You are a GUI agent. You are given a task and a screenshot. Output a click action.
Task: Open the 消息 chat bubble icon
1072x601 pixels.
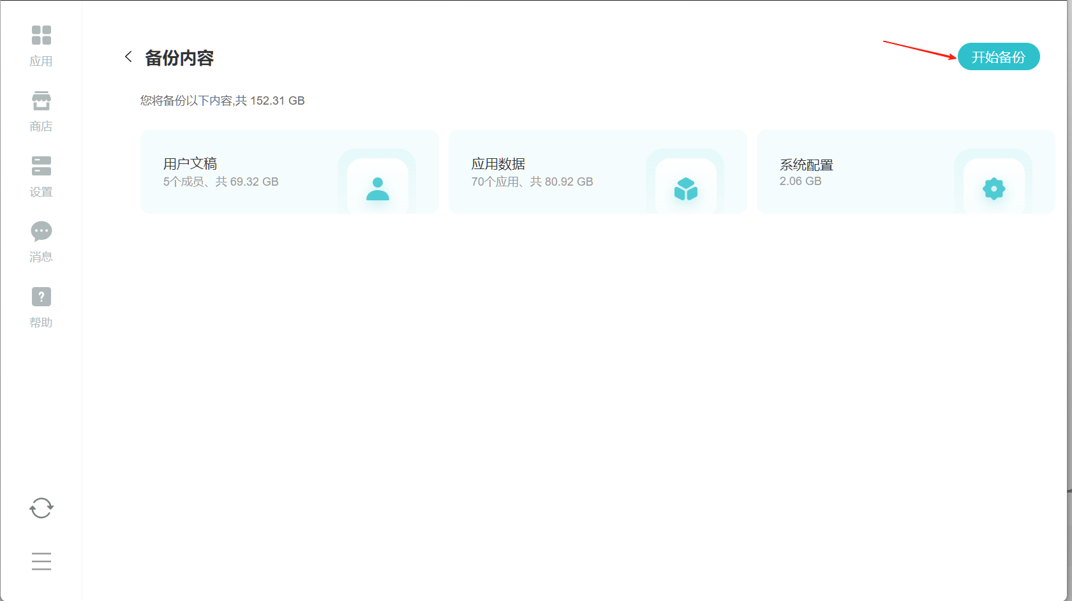click(41, 231)
